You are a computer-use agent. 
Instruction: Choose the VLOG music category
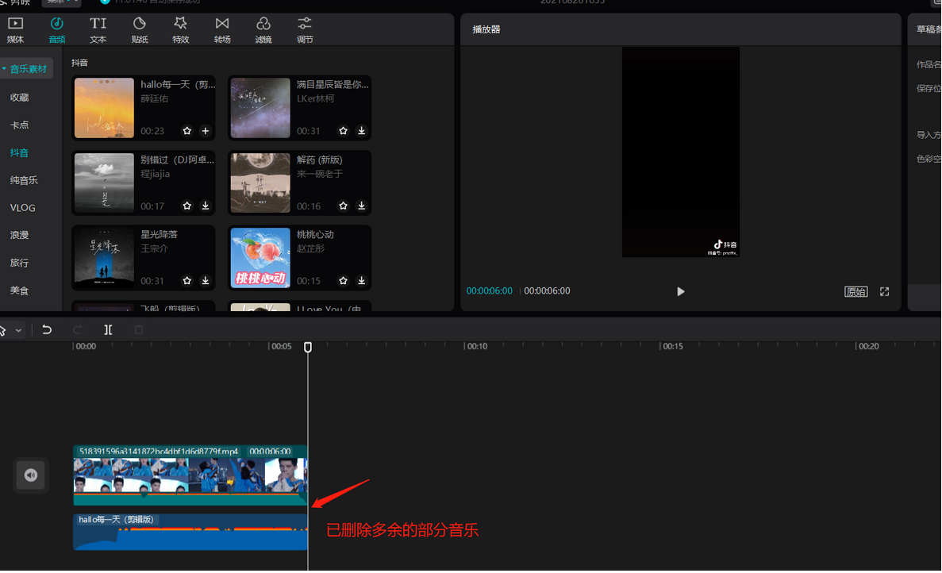(23, 208)
